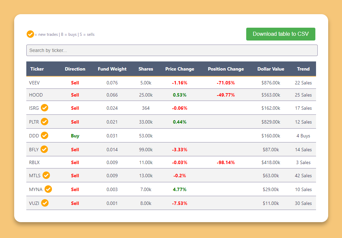The width and height of the screenshot is (342, 238).
Task: Download the table to CSV
Action: click(281, 34)
